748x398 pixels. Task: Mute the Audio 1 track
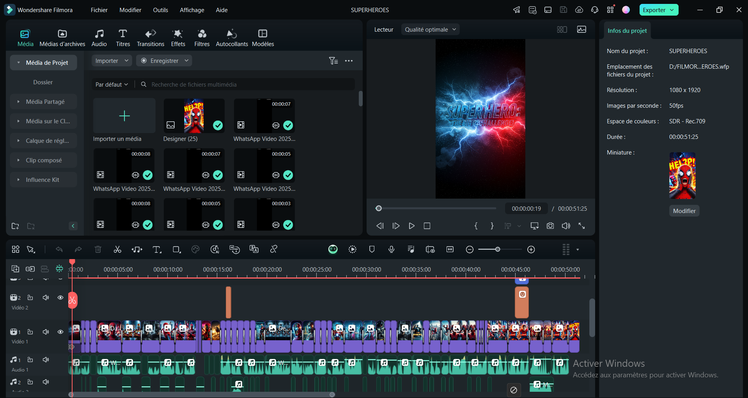[46, 360]
